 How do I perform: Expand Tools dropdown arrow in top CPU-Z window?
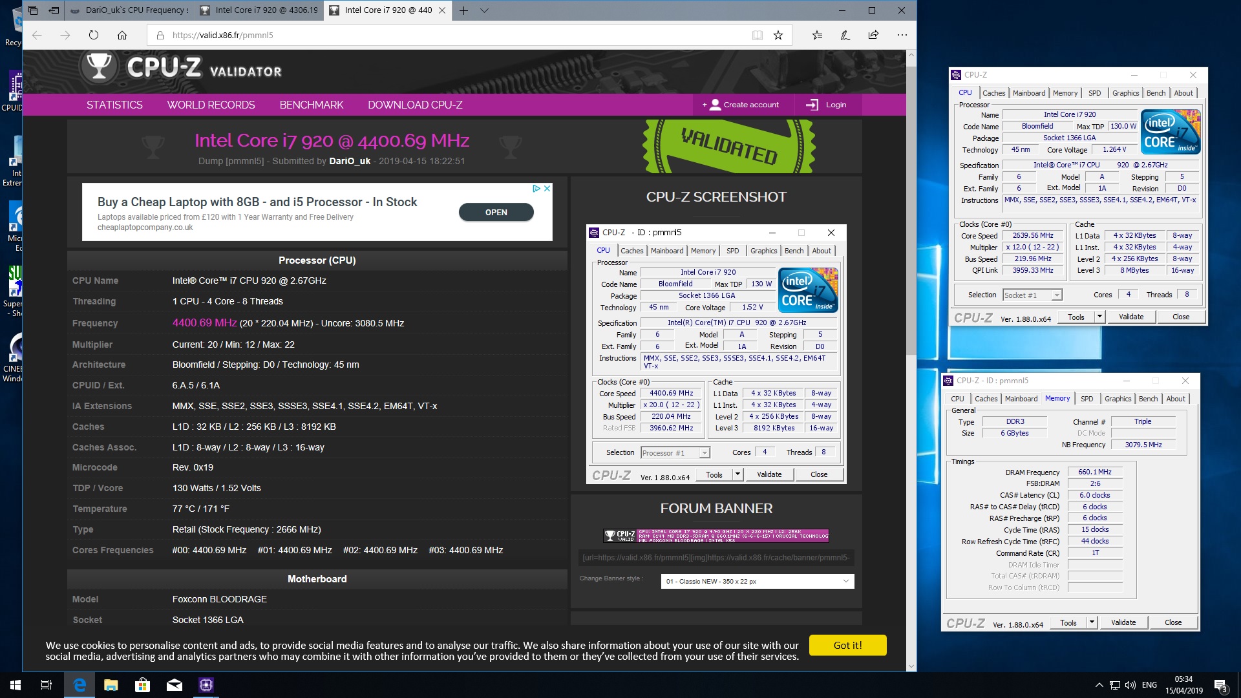coord(1099,317)
